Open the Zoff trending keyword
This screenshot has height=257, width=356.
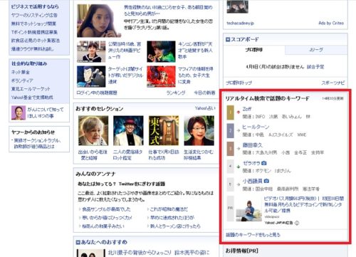tap(246, 109)
